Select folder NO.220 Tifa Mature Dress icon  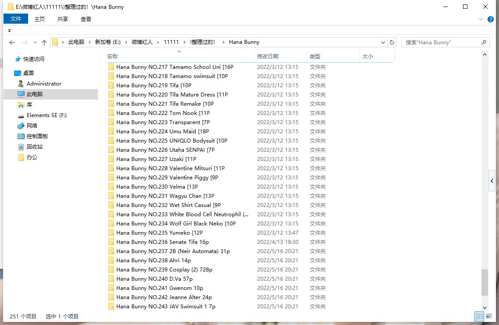pyautogui.click(x=111, y=94)
